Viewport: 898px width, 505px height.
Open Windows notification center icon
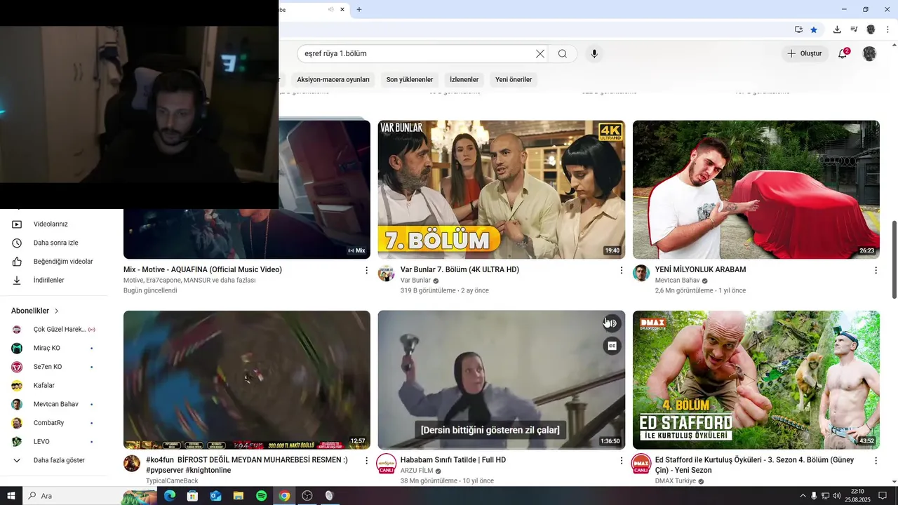coord(883,496)
